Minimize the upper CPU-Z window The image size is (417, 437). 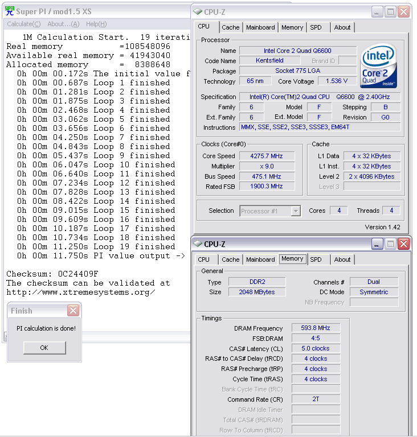coord(377,12)
